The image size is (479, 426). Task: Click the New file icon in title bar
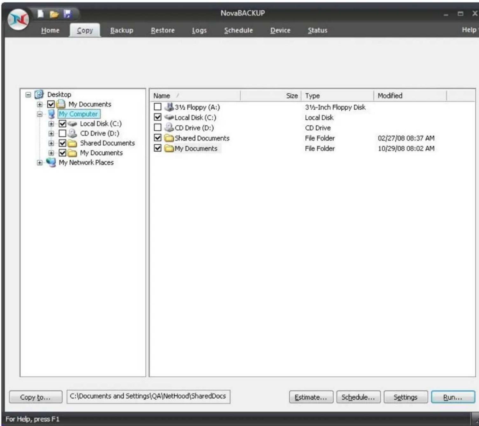pos(41,14)
